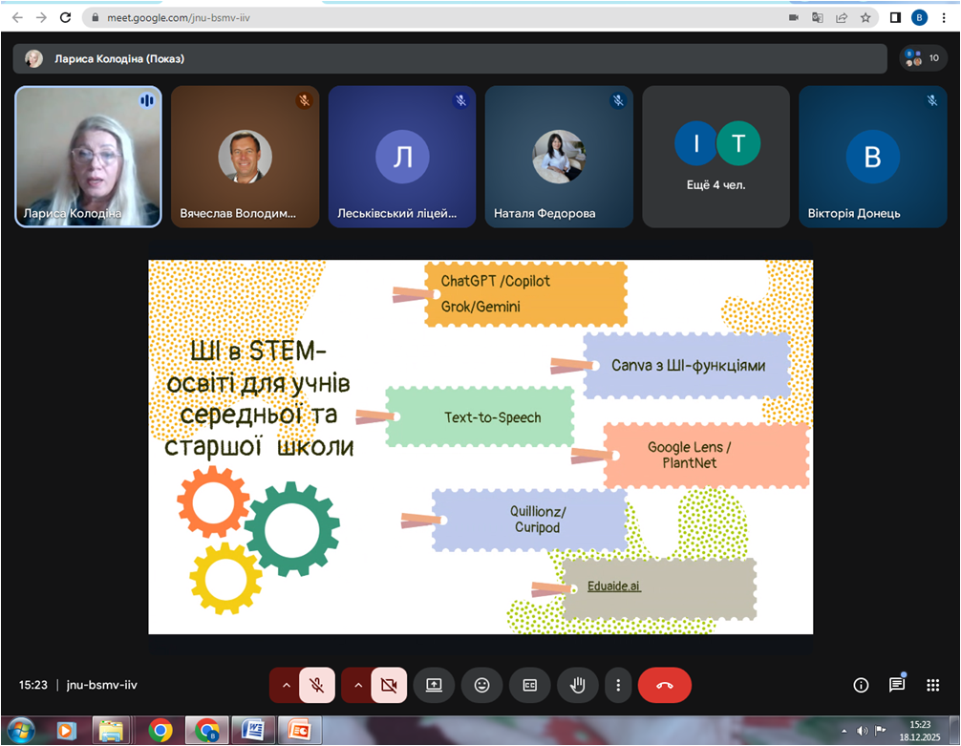Show meeting details info icon
The image size is (961, 746).
pos(861,685)
